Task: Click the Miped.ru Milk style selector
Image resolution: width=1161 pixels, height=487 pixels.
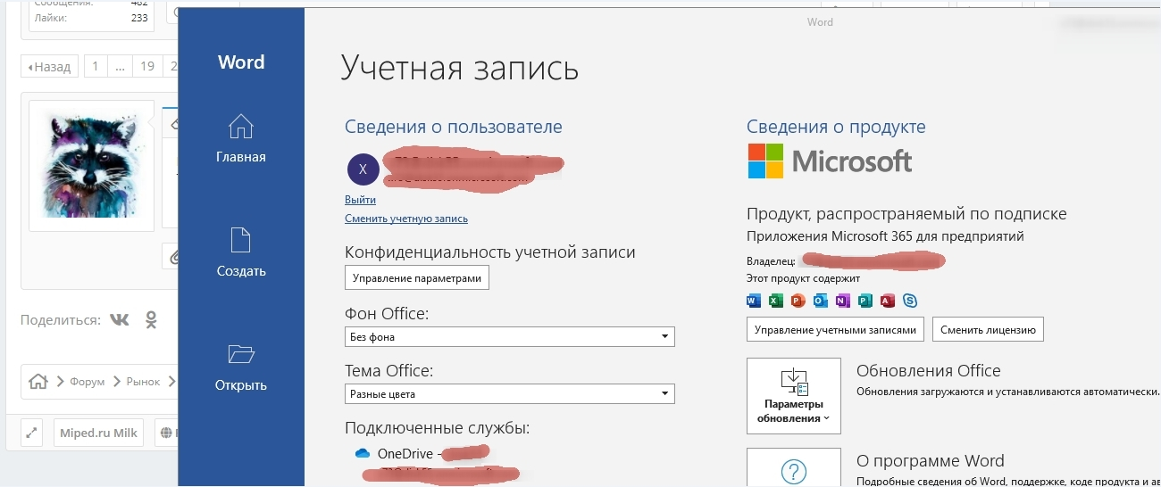Action: 98,433
